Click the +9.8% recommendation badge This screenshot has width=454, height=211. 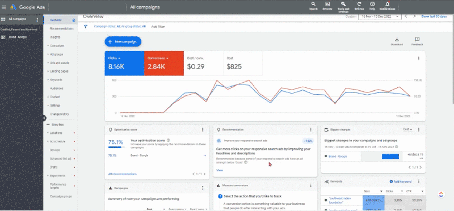coord(308,141)
